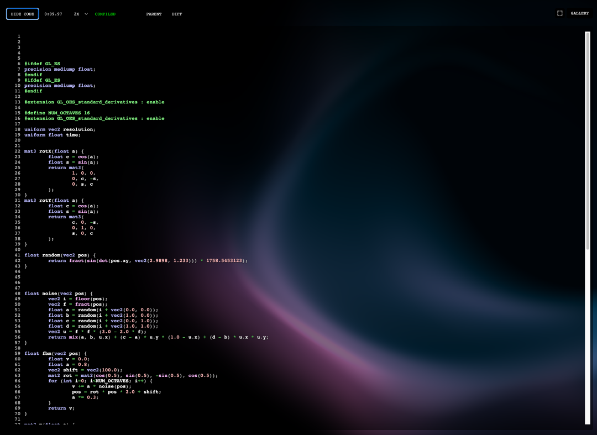This screenshot has width=597, height=435.
Task: Click the chevron next to 2X
Action: (86, 14)
